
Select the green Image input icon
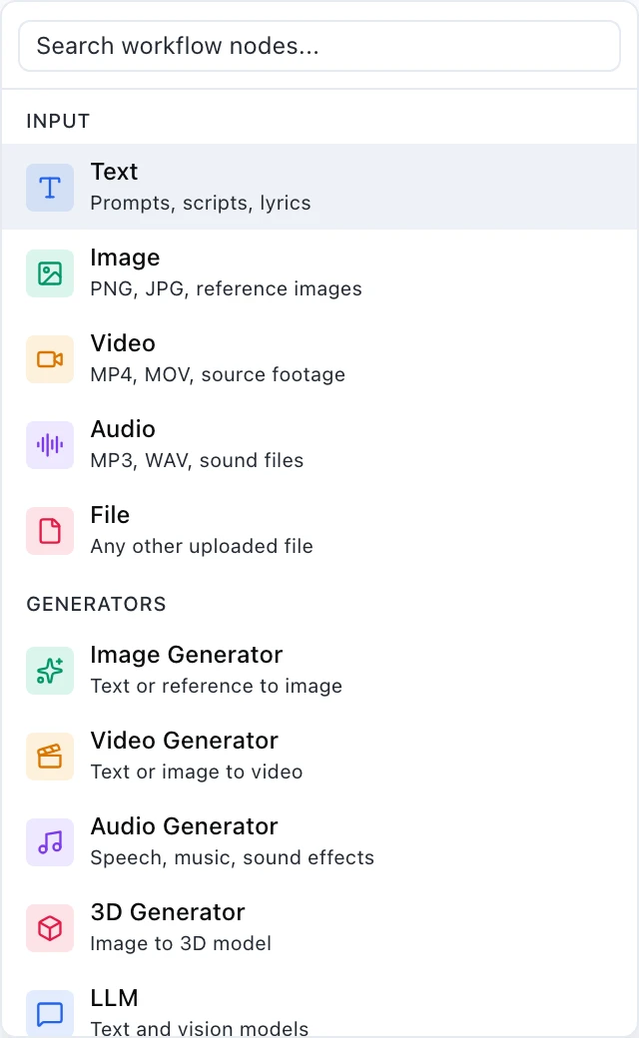coord(50,273)
